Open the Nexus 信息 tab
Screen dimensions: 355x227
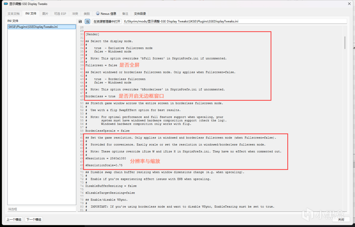106,14
